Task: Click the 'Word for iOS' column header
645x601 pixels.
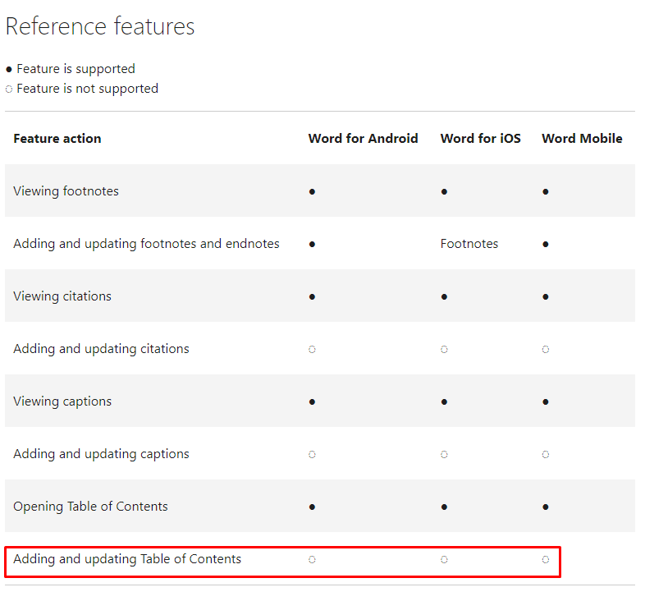Action: 480,139
